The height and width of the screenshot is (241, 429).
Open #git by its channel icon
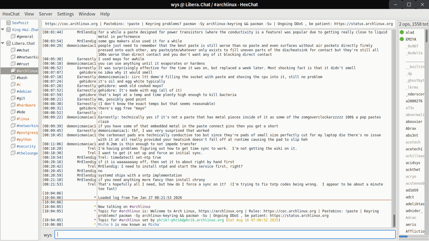point(13,98)
